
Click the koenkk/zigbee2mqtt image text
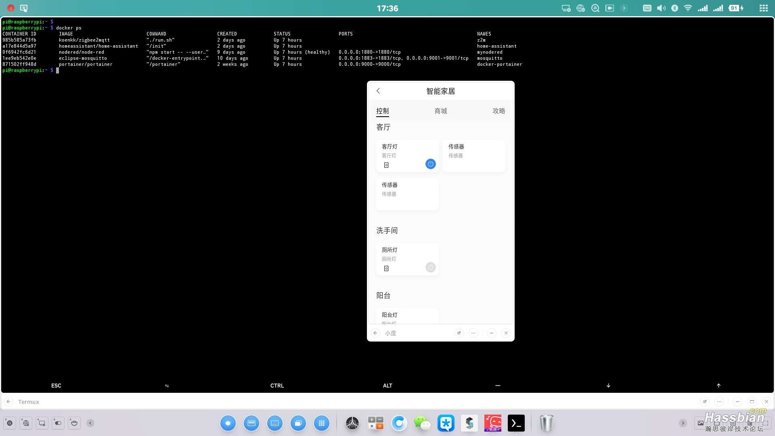pyautogui.click(x=84, y=40)
